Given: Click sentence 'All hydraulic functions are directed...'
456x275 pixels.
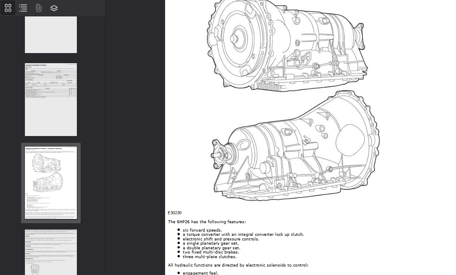Looking at the screenshot, I should (x=238, y=265).
